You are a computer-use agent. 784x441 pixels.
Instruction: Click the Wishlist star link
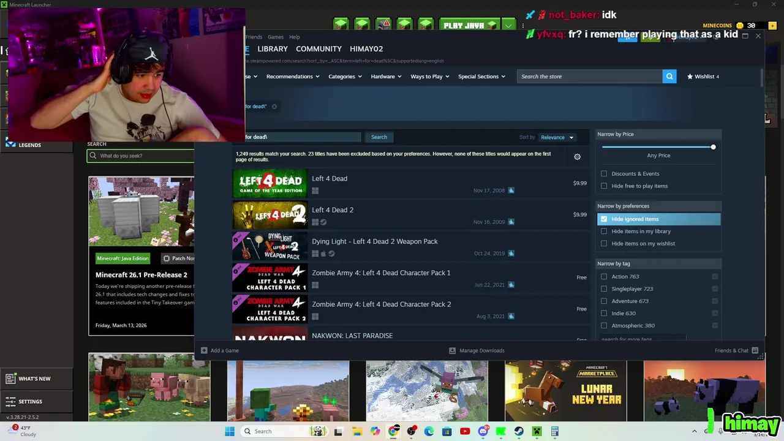coord(703,77)
